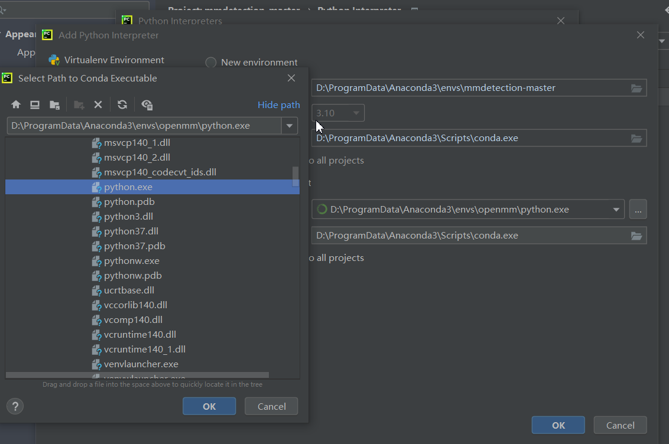This screenshot has width=669, height=444.
Task: Browse for the environment location folder
Action: pos(636,88)
